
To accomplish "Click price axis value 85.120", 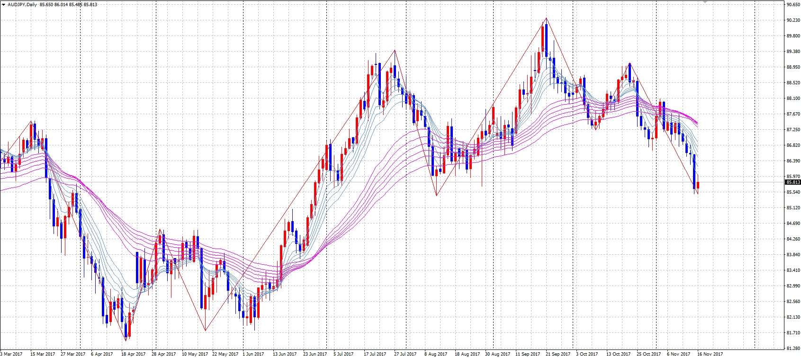I will tap(793, 208).
